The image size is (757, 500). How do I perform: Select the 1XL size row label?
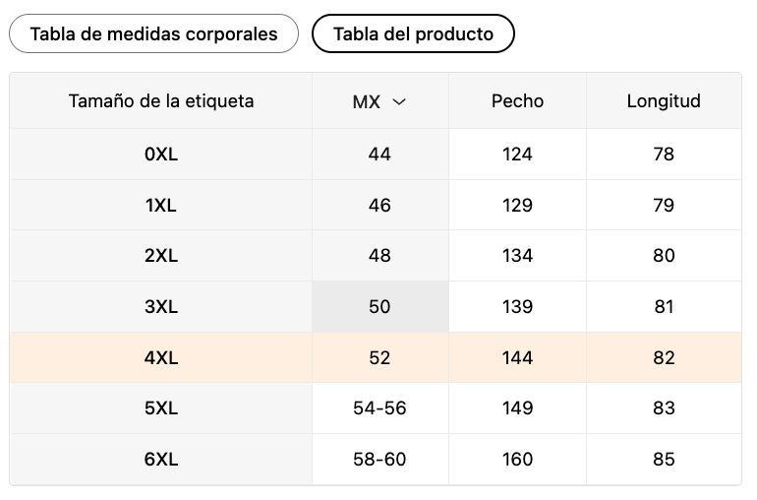[161, 206]
